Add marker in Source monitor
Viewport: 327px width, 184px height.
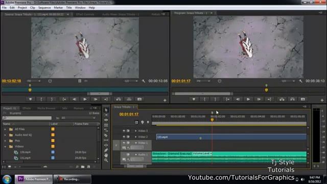pos(31,99)
